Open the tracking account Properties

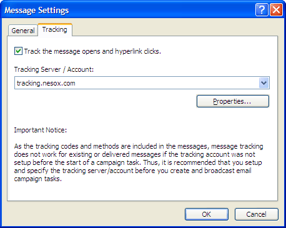tap(233, 101)
